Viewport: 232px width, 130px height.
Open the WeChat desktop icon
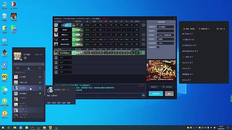coord(5,90)
